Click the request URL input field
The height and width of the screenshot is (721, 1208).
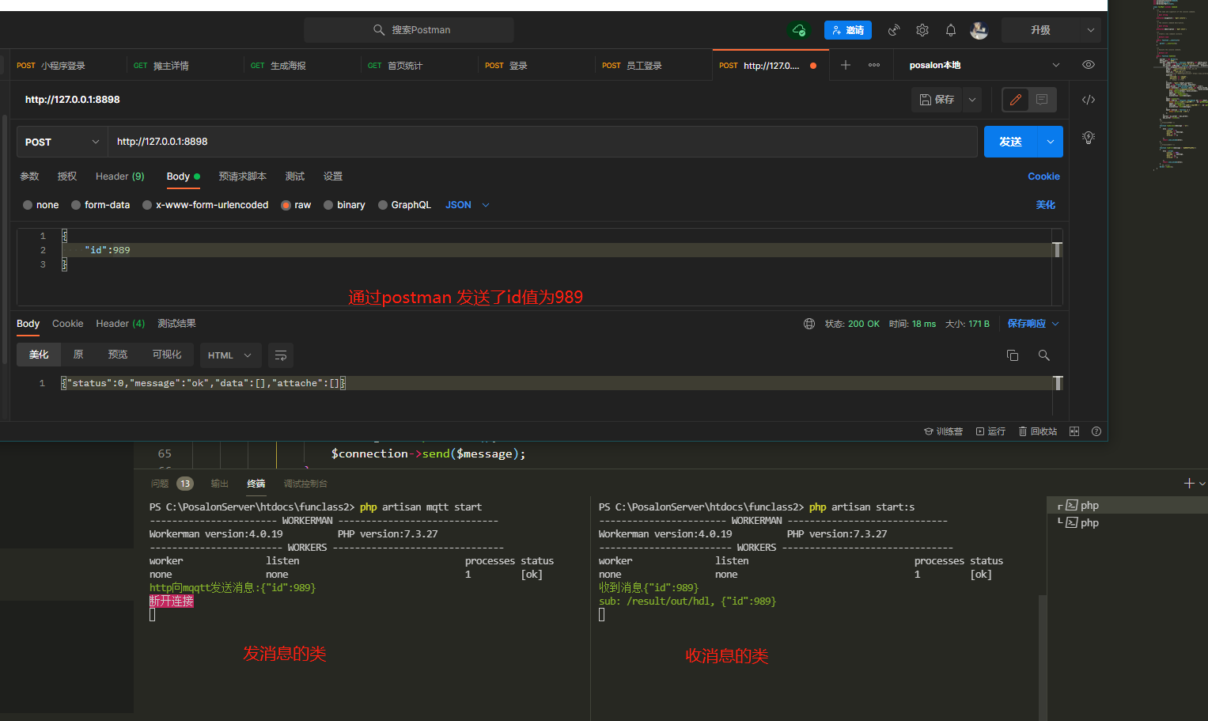click(542, 142)
